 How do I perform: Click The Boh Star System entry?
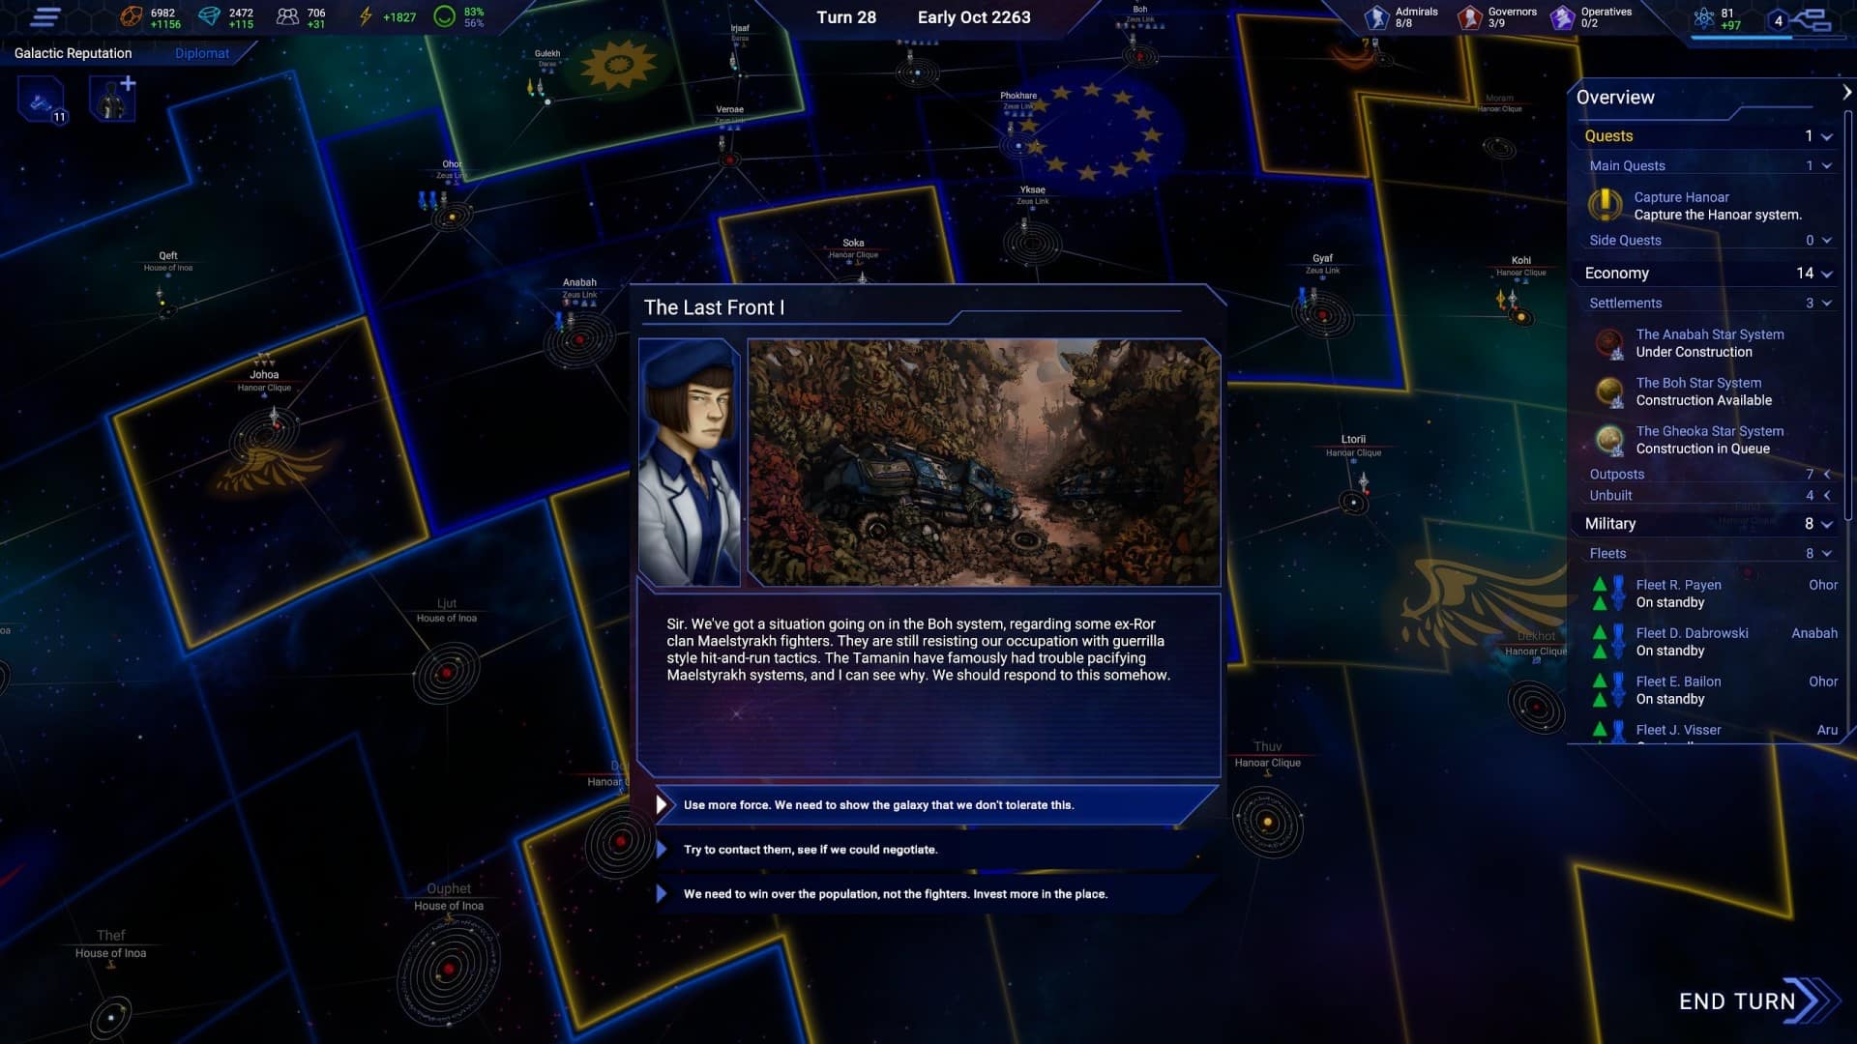click(1700, 391)
